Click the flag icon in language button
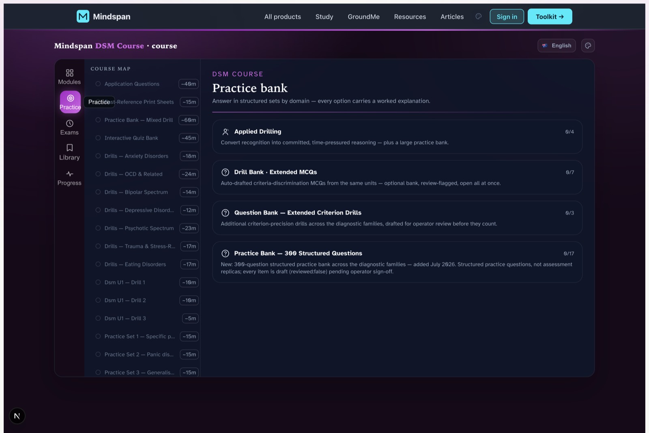 point(545,45)
